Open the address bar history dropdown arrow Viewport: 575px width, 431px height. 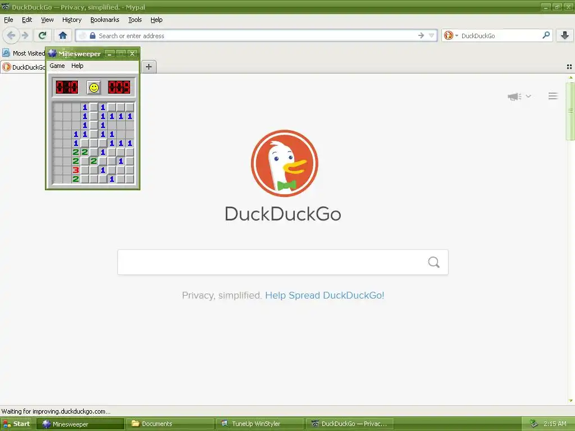click(432, 35)
